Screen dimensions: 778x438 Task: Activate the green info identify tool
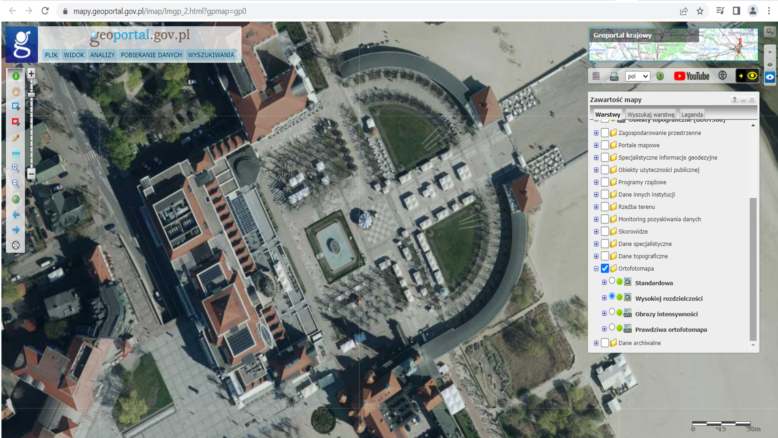16,76
